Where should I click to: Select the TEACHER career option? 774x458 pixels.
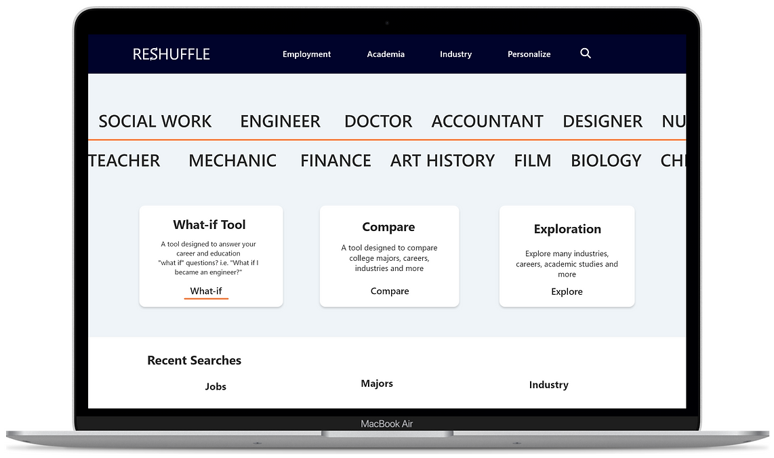pyautogui.click(x=125, y=161)
